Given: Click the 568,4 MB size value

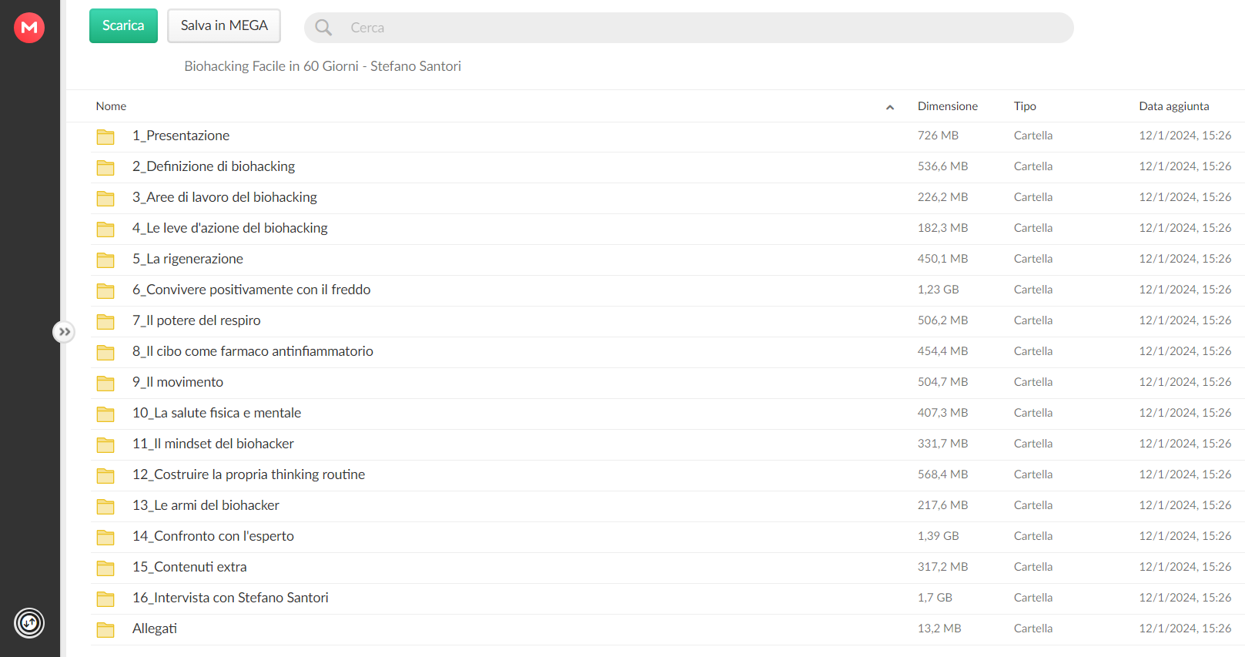Looking at the screenshot, I should 942,474.
